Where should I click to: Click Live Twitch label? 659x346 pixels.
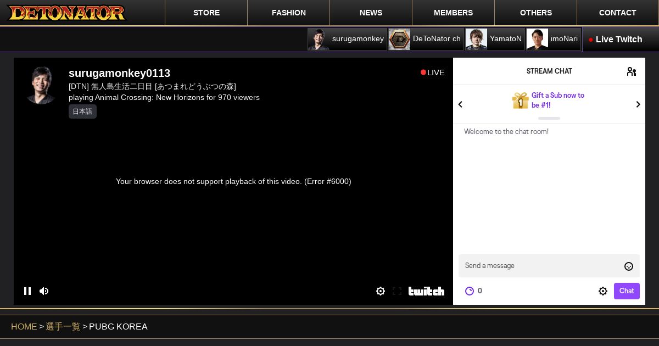coord(619,40)
